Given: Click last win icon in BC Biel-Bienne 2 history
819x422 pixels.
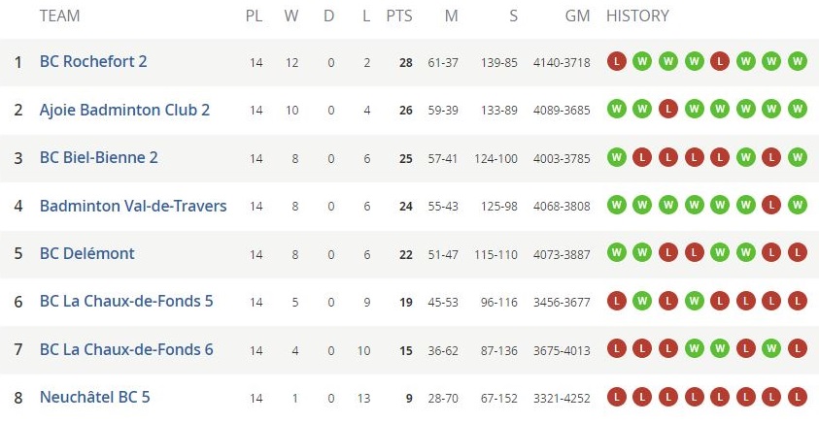Looking at the screenshot, I should coord(797,157).
